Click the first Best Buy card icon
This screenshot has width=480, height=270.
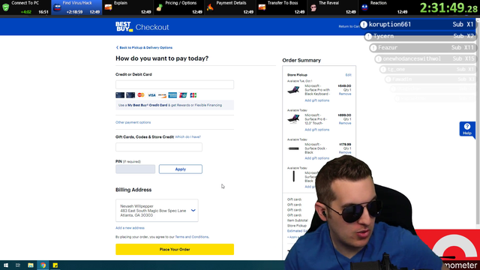pyautogui.click(x=120, y=95)
